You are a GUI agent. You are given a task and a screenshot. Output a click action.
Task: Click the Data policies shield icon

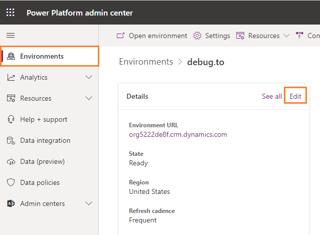[11, 182]
